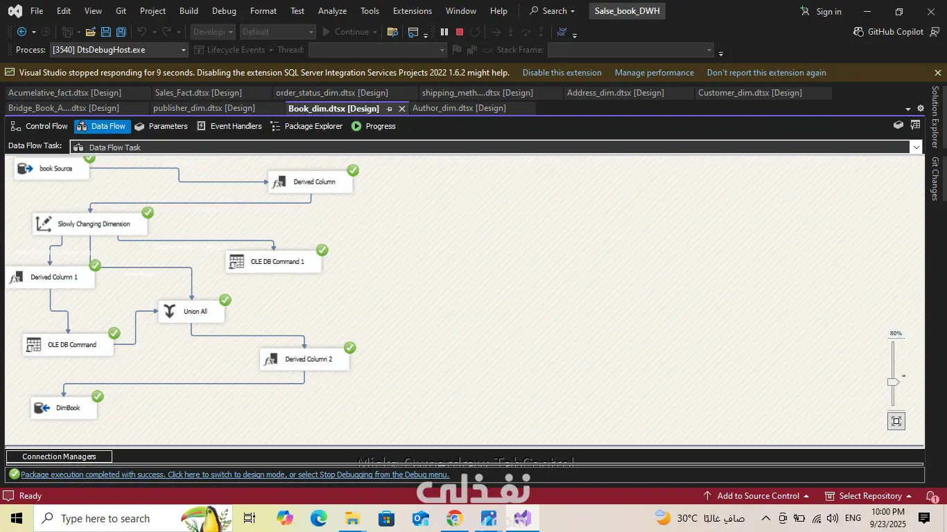Show the open document tabs overflow dropdown
This screenshot has height=532, width=947.
click(x=908, y=109)
